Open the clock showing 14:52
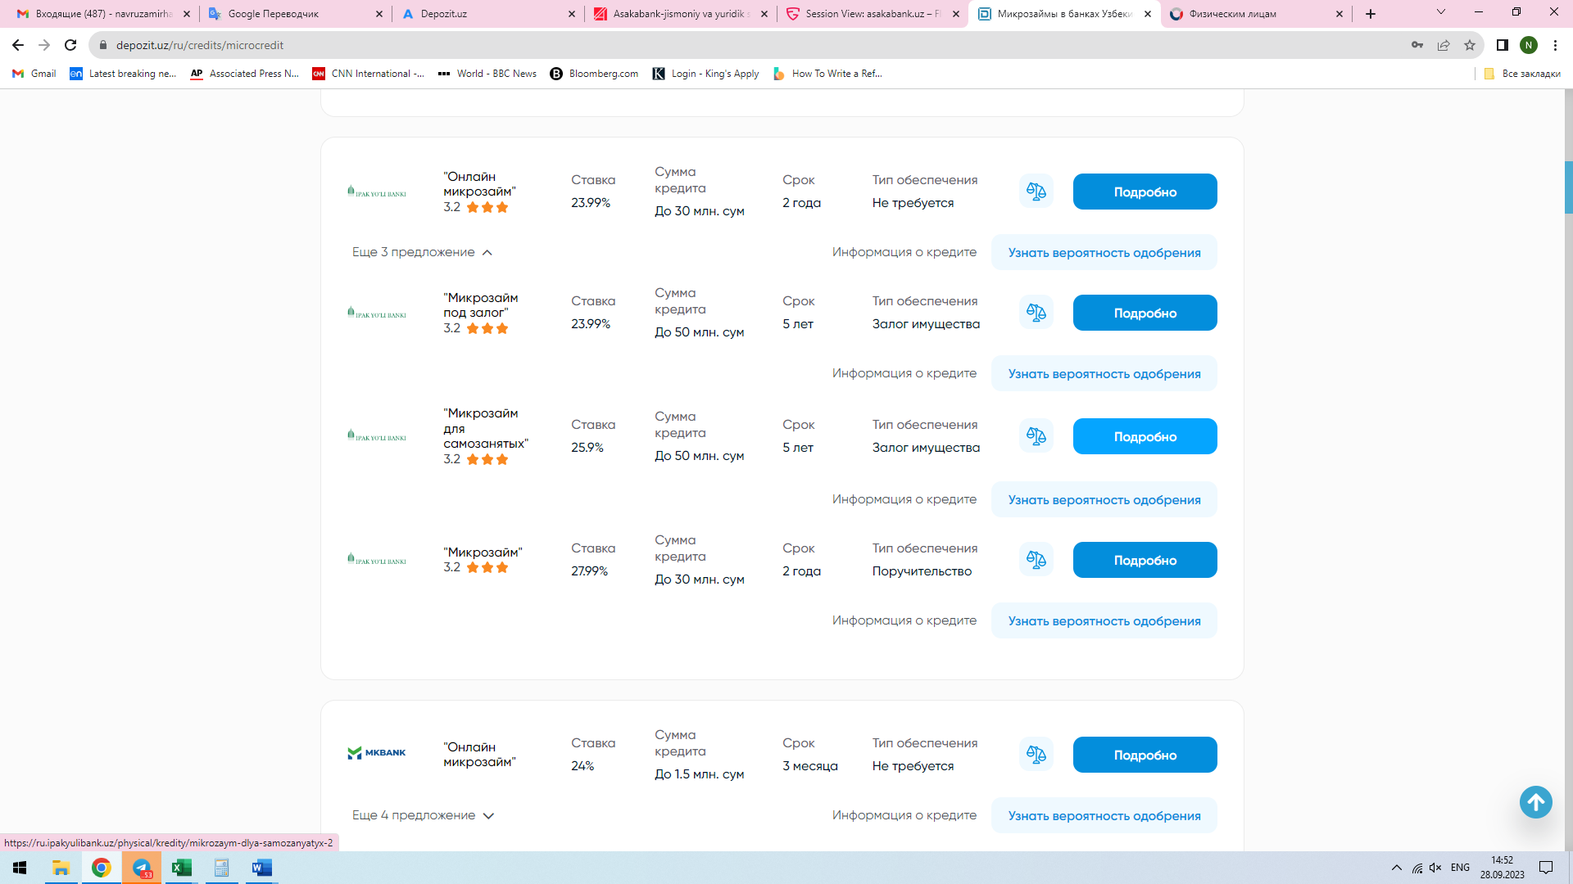The width and height of the screenshot is (1573, 884). click(1502, 868)
